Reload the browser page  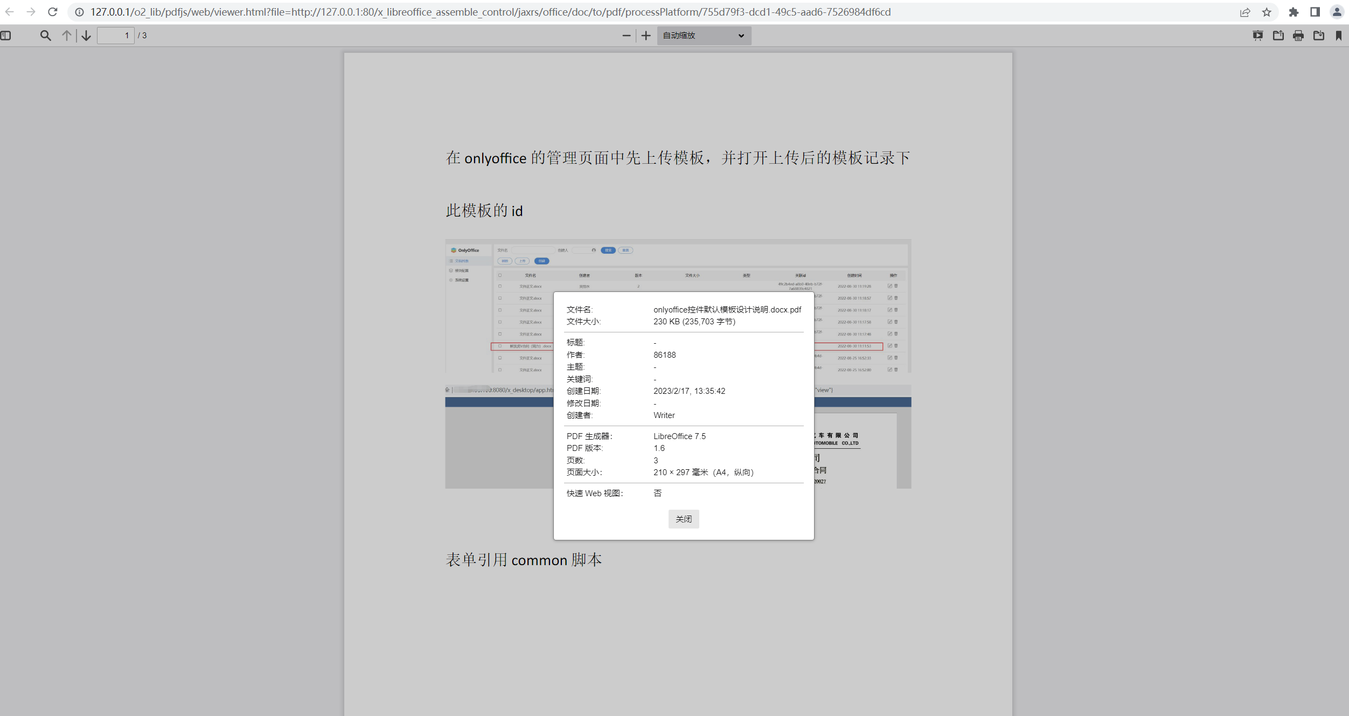tap(52, 12)
